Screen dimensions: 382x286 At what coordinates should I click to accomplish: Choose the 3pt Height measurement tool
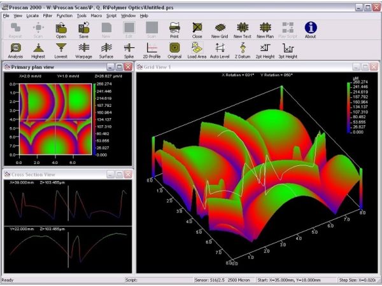[288, 50]
